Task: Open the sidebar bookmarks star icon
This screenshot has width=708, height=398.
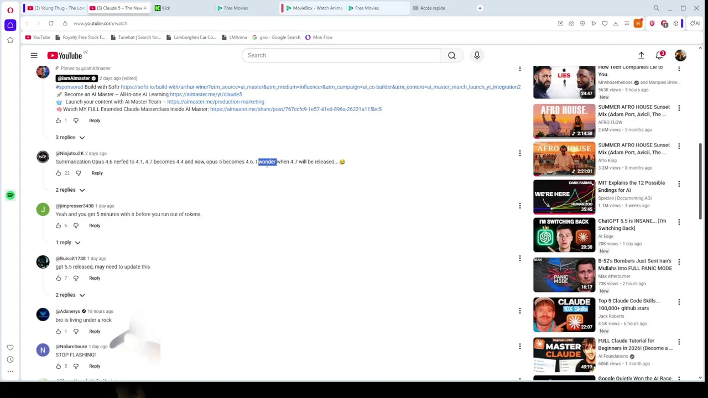Action: [10, 40]
